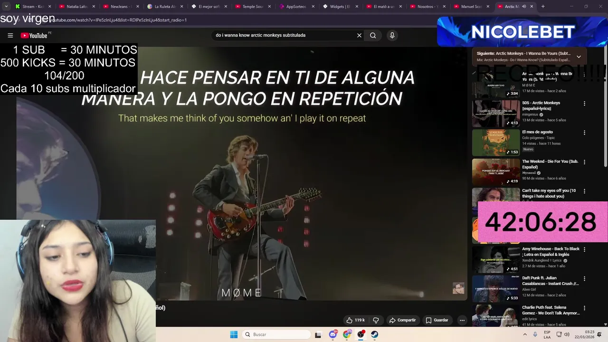Start voice search with microphone icon
Viewport: 608px width, 342px height.
(392, 35)
